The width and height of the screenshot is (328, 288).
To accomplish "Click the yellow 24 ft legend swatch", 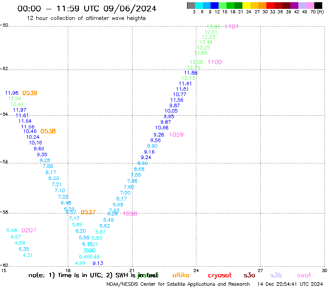I will 246,5.
